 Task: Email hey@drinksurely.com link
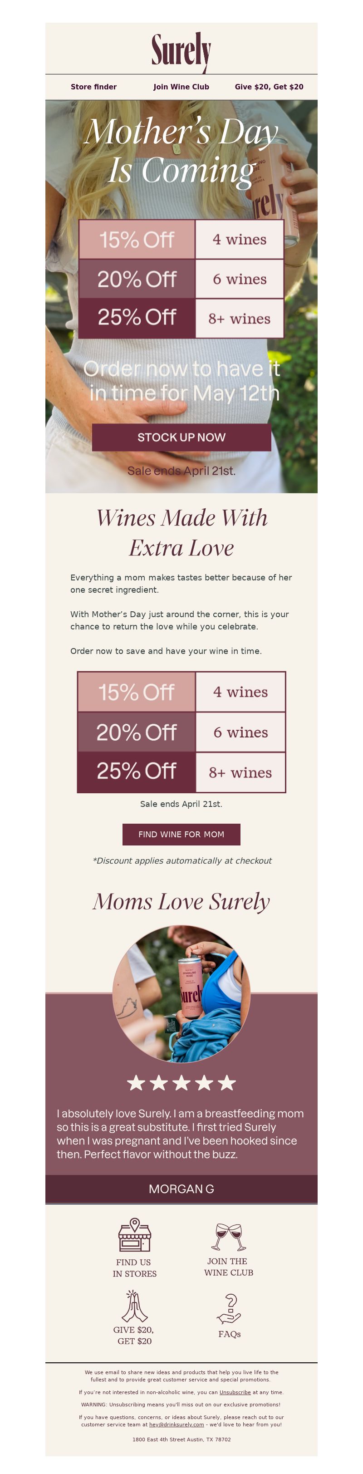(x=177, y=1424)
